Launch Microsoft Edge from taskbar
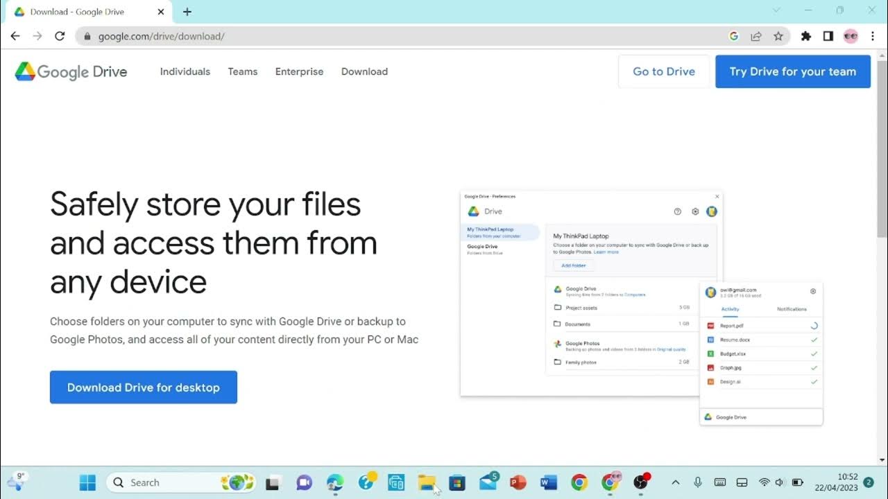This screenshot has height=499, width=888. click(335, 482)
